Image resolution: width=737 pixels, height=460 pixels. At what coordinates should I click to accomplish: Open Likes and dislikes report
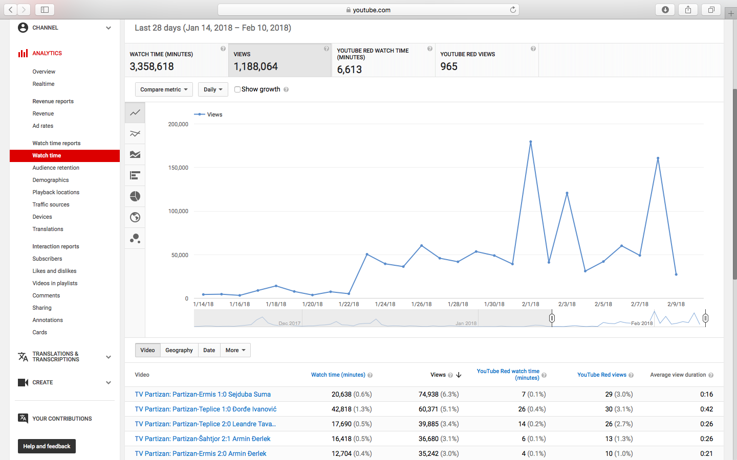point(54,271)
